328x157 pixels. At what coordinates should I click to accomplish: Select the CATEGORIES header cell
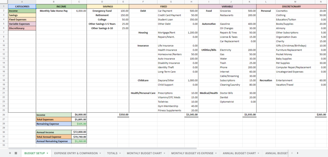click(x=22, y=7)
